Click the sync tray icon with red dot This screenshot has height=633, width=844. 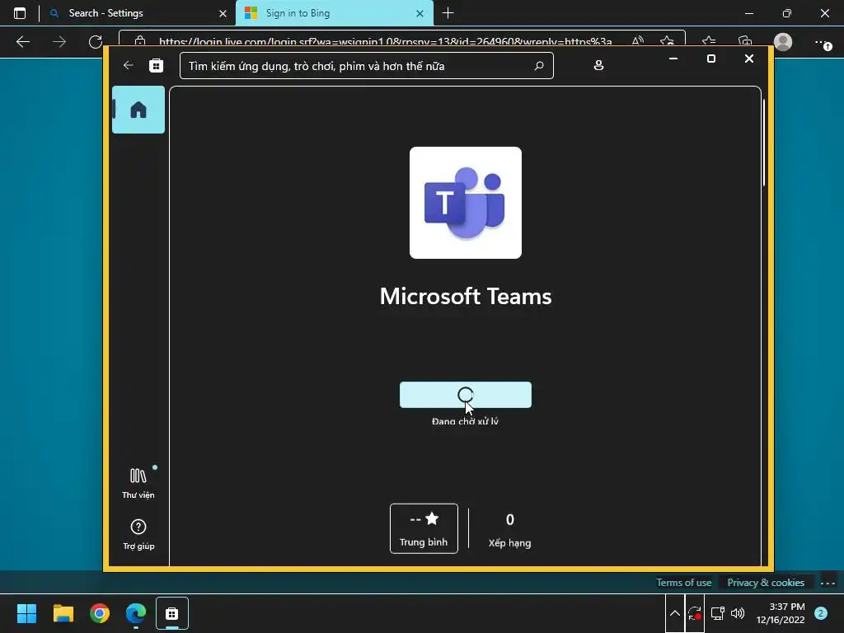pyautogui.click(x=694, y=613)
